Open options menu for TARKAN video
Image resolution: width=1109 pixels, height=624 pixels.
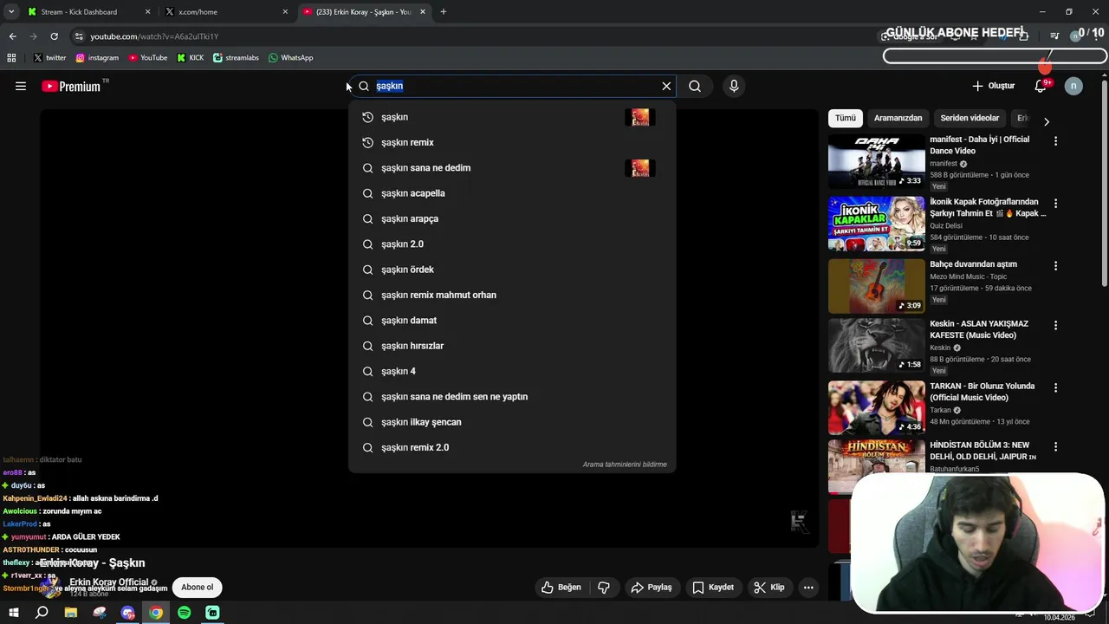pyautogui.click(x=1055, y=387)
